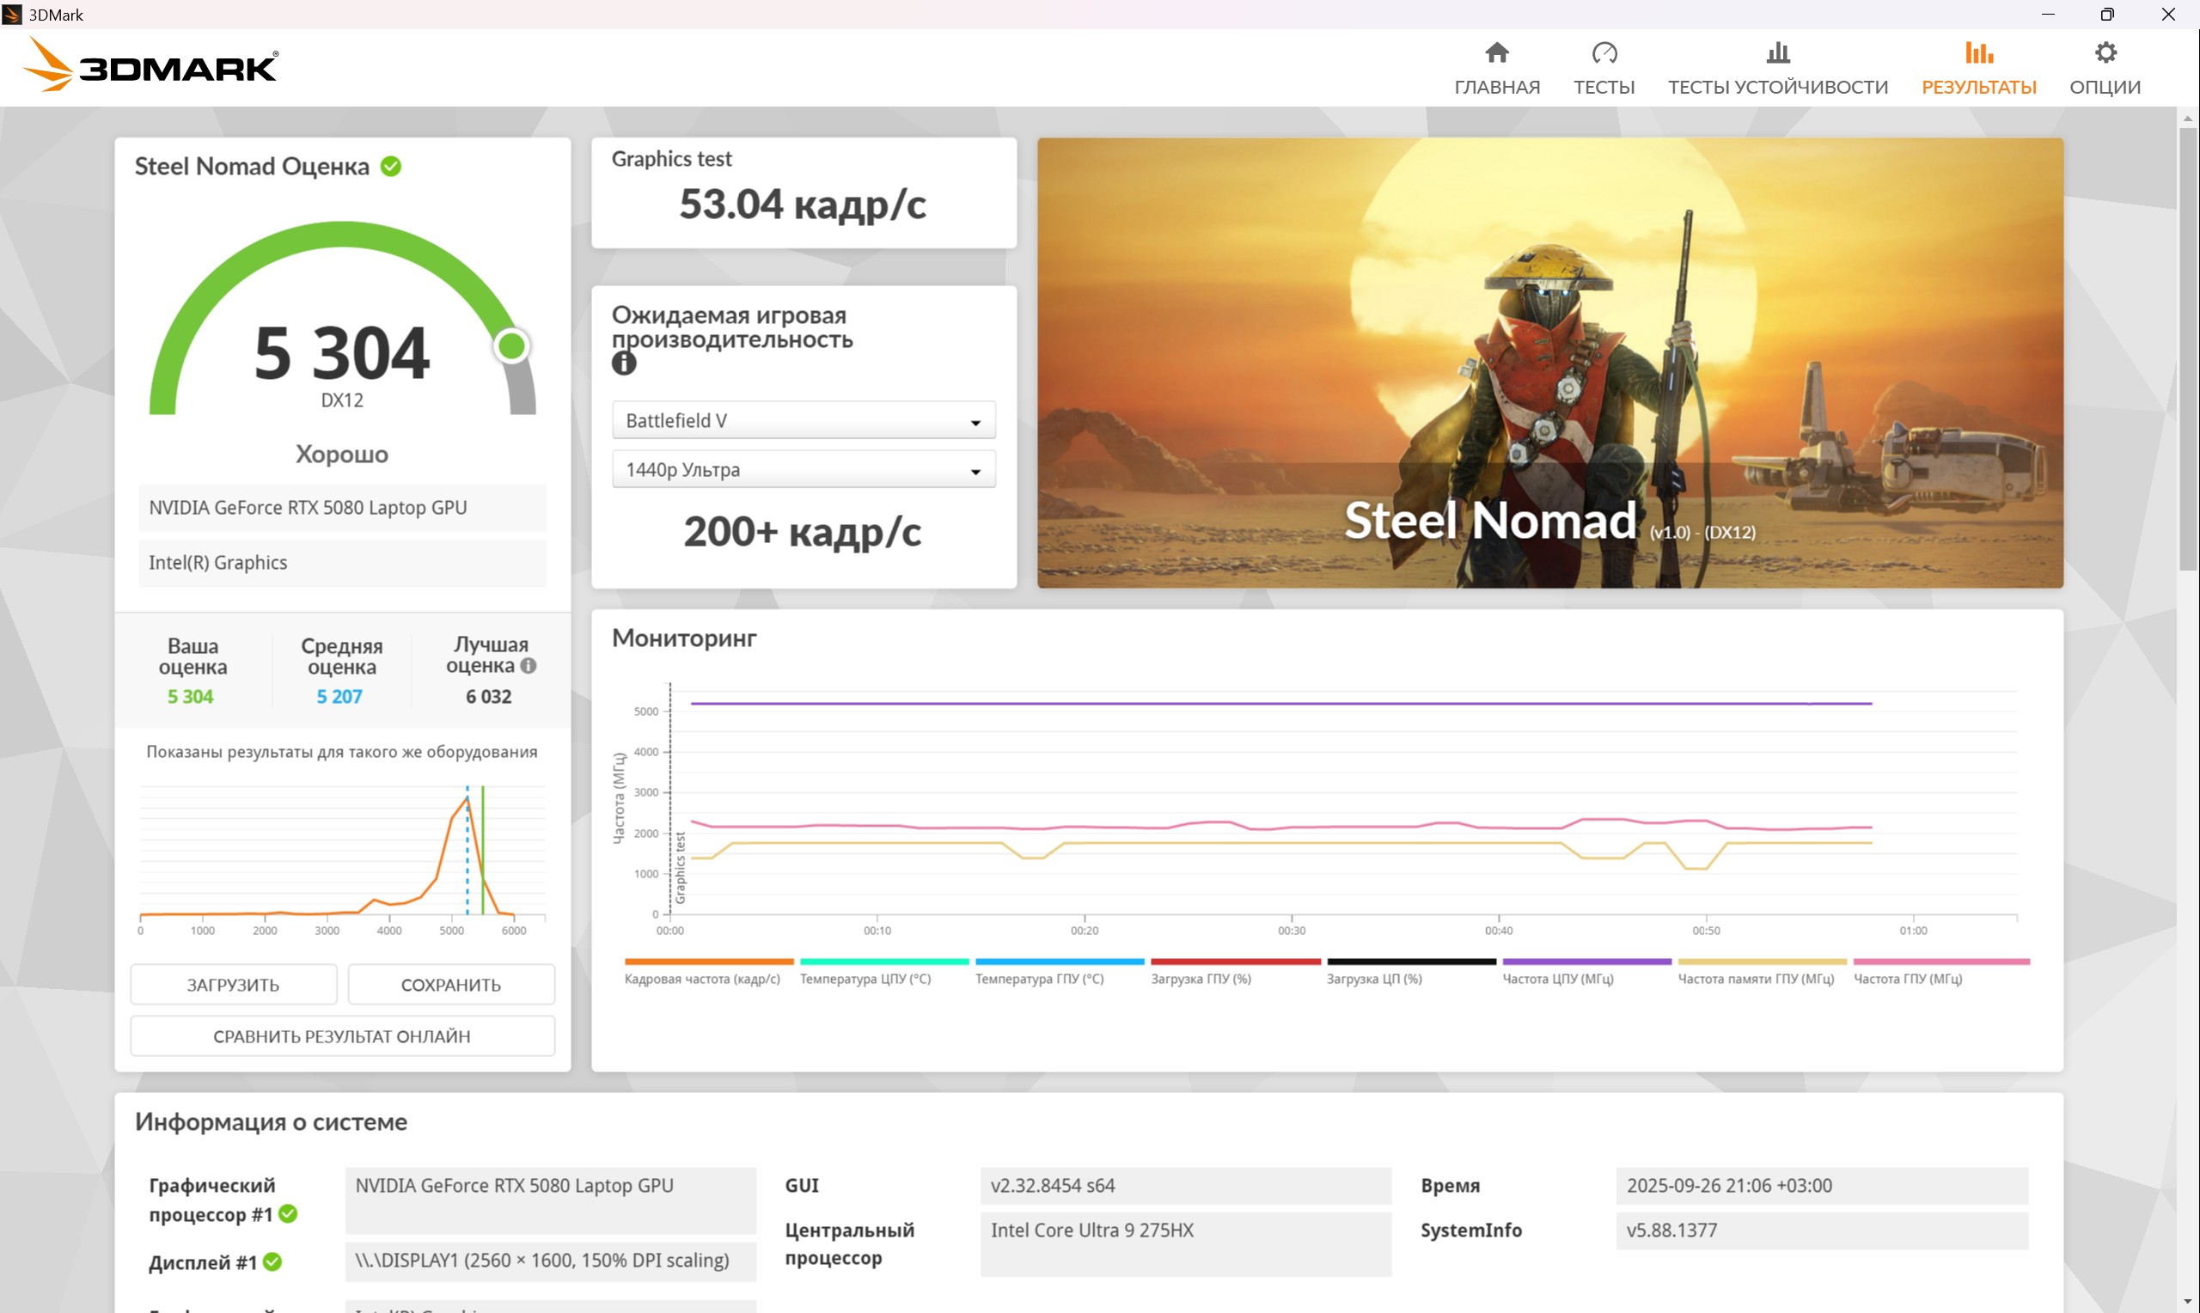This screenshot has width=2200, height=1313.
Task: Open the ТЕСТЫ УСТОЙЧИВОСТИ tab
Action: pos(1778,68)
